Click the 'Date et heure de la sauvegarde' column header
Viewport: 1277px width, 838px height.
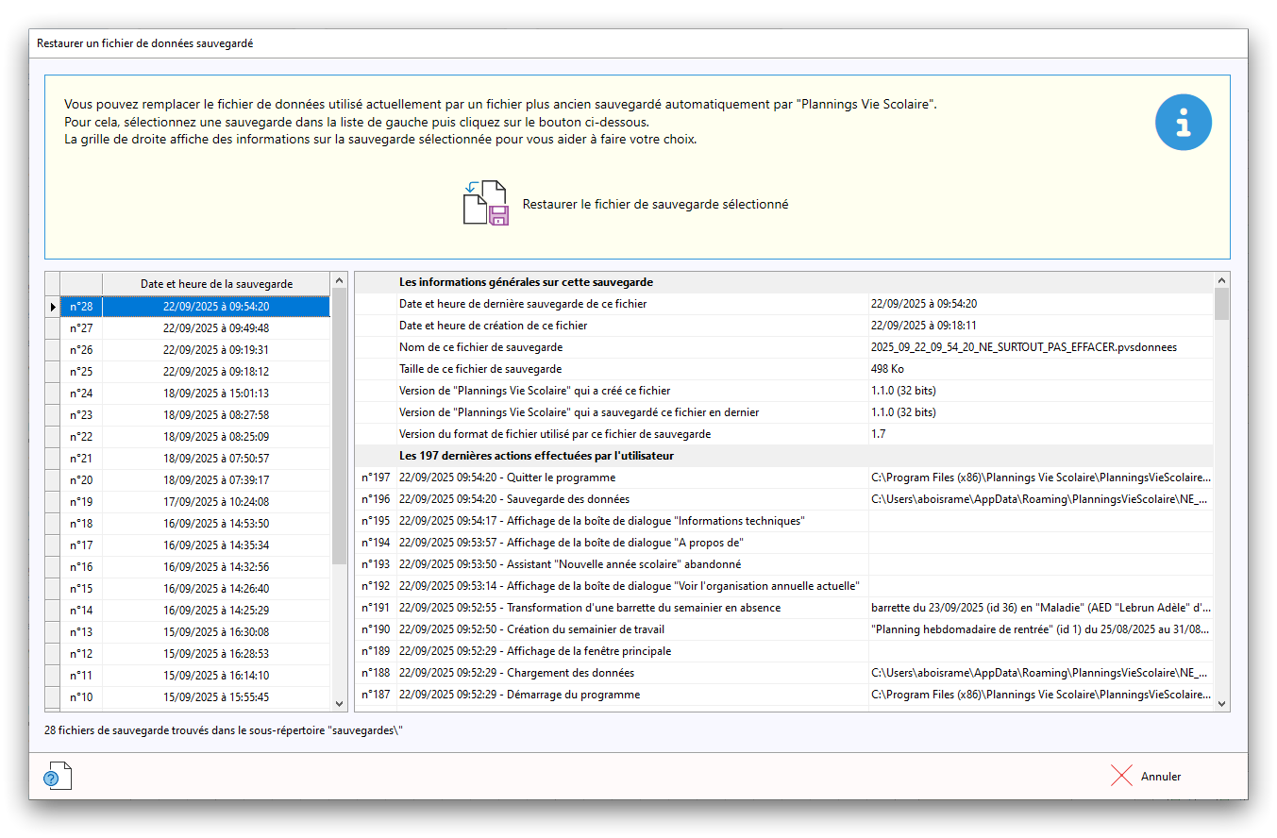pos(216,284)
